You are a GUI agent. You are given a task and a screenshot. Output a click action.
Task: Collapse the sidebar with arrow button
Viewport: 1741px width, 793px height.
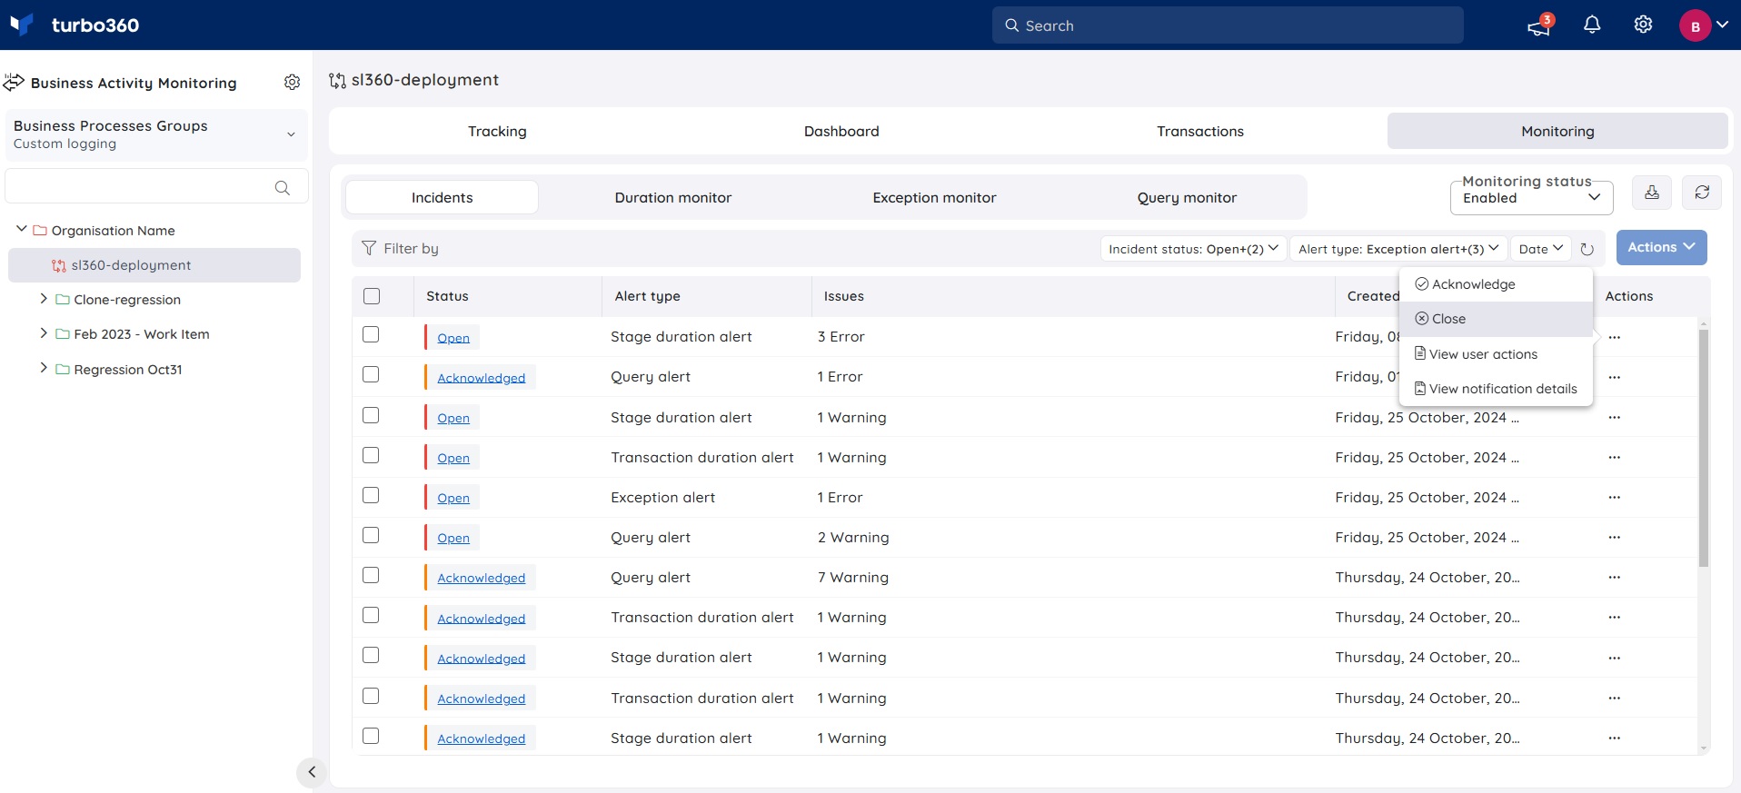coord(312,772)
